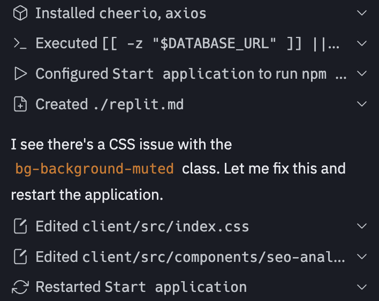Click the restart arrows icon beside Restarted entry

pos(20,287)
